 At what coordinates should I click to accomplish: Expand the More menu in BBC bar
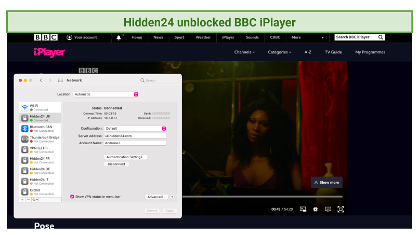(308, 37)
